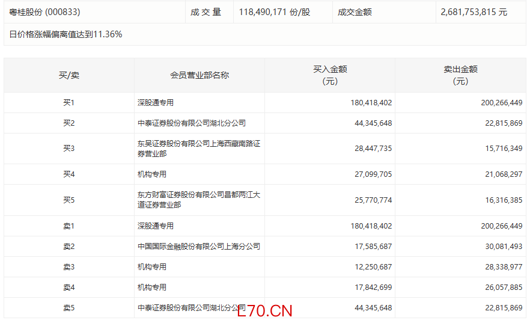The height and width of the screenshot is (323, 530).
Task: Click the 买入金额 (元) column header
Action: click(x=330, y=75)
